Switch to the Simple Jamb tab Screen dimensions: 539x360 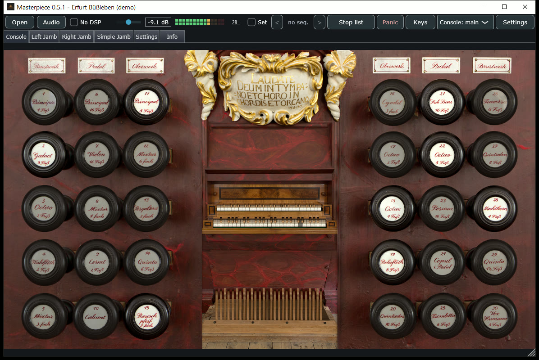click(114, 37)
